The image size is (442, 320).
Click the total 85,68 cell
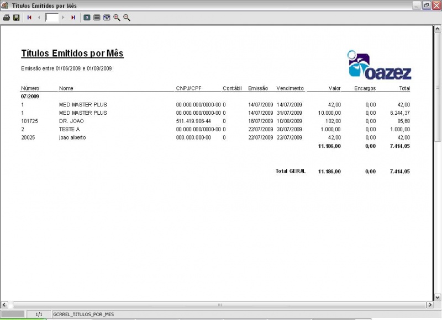pyautogui.click(x=404, y=121)
